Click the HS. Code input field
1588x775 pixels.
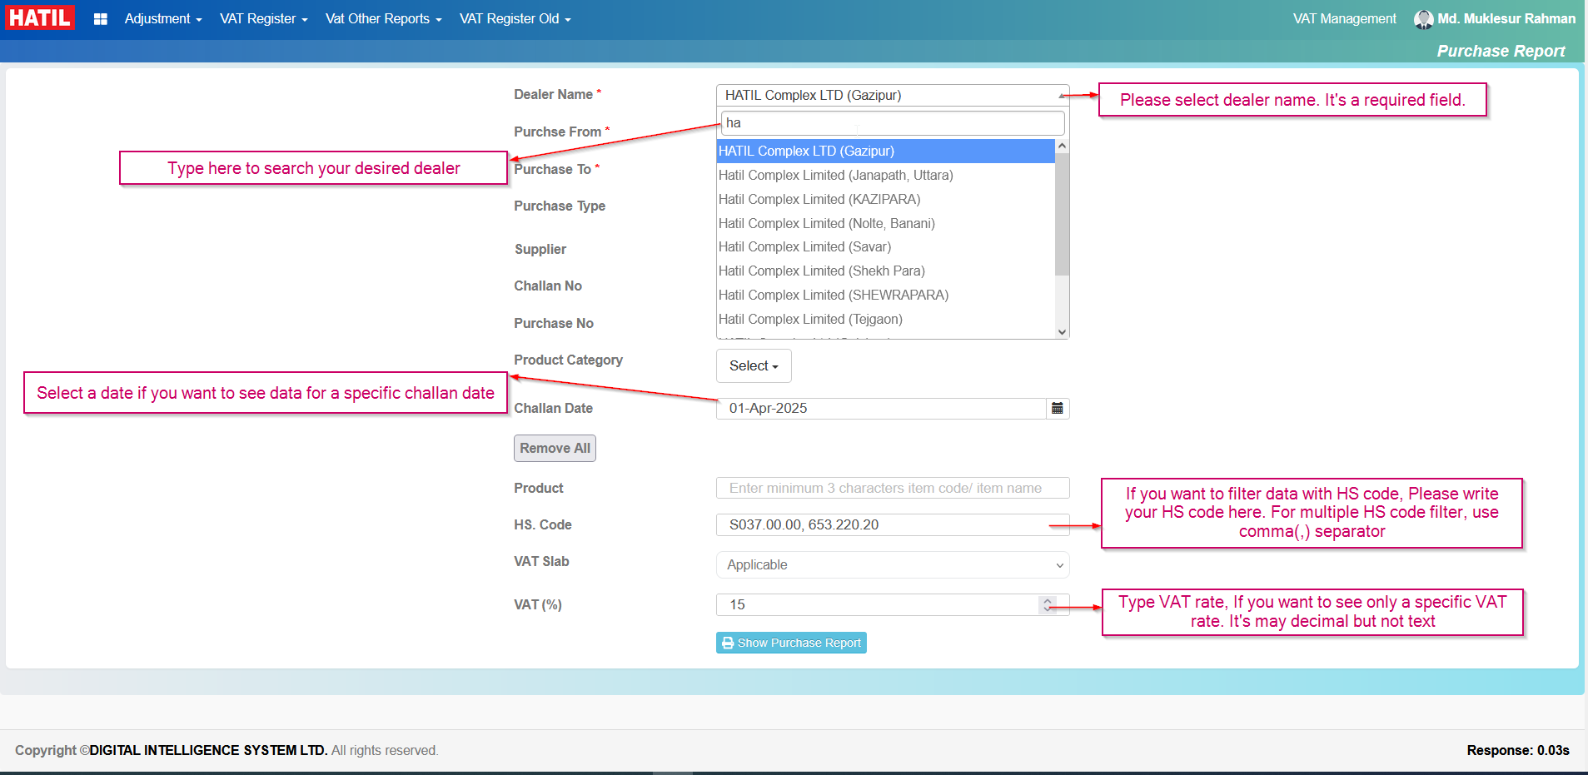pyautogui.click(x=893, y=525)
